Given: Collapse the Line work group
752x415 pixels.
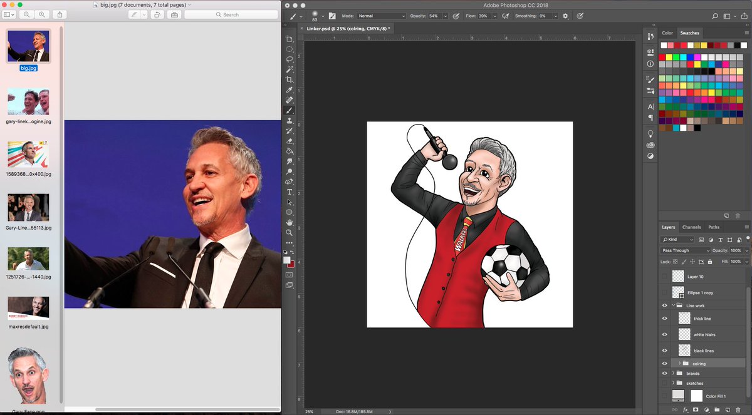Looking at the screenshot, I should pos(674,305).
